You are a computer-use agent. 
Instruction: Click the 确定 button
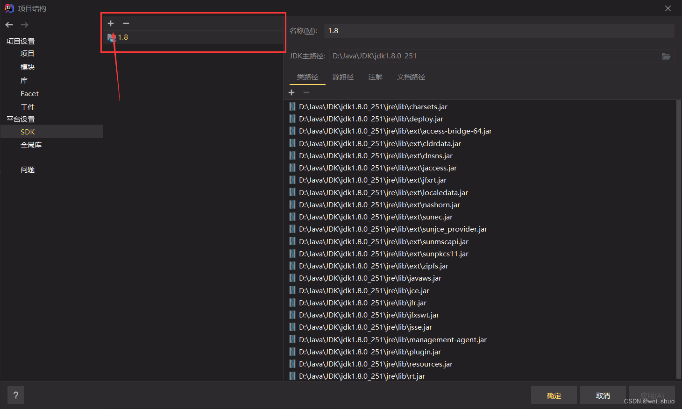pos(554,395)
